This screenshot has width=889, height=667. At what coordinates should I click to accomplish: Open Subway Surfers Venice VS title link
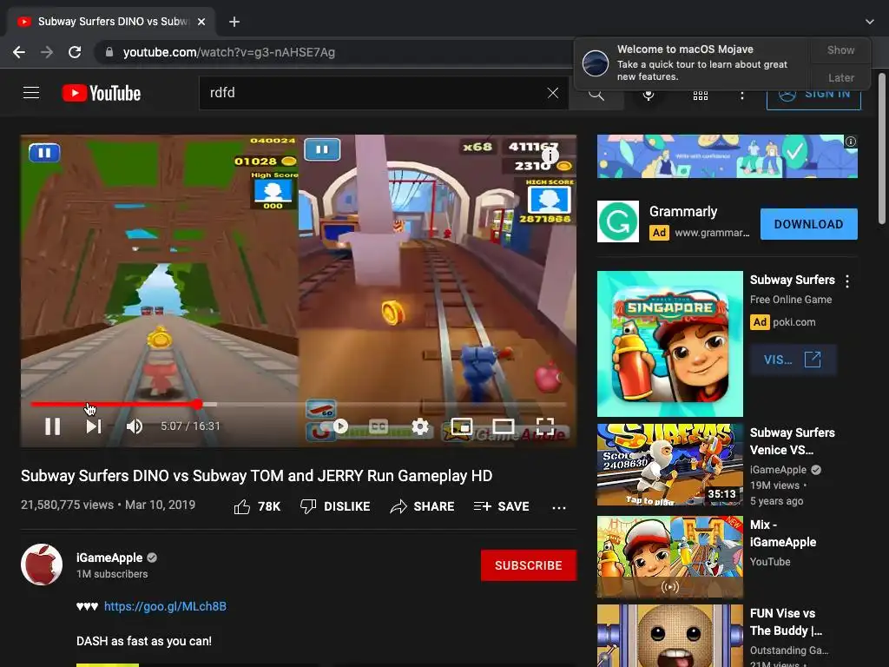tap(792, 441)
